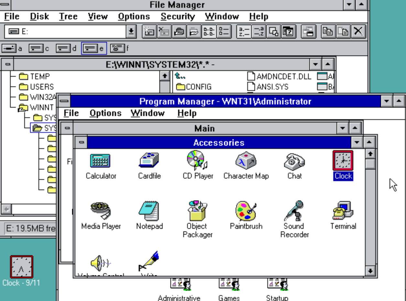Viewport: 406px width, 301px height.
Task: Select the Startup program group icon
Action: point(278,284)
